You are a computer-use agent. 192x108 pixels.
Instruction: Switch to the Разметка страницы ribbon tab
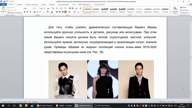(x=31, y=4)
